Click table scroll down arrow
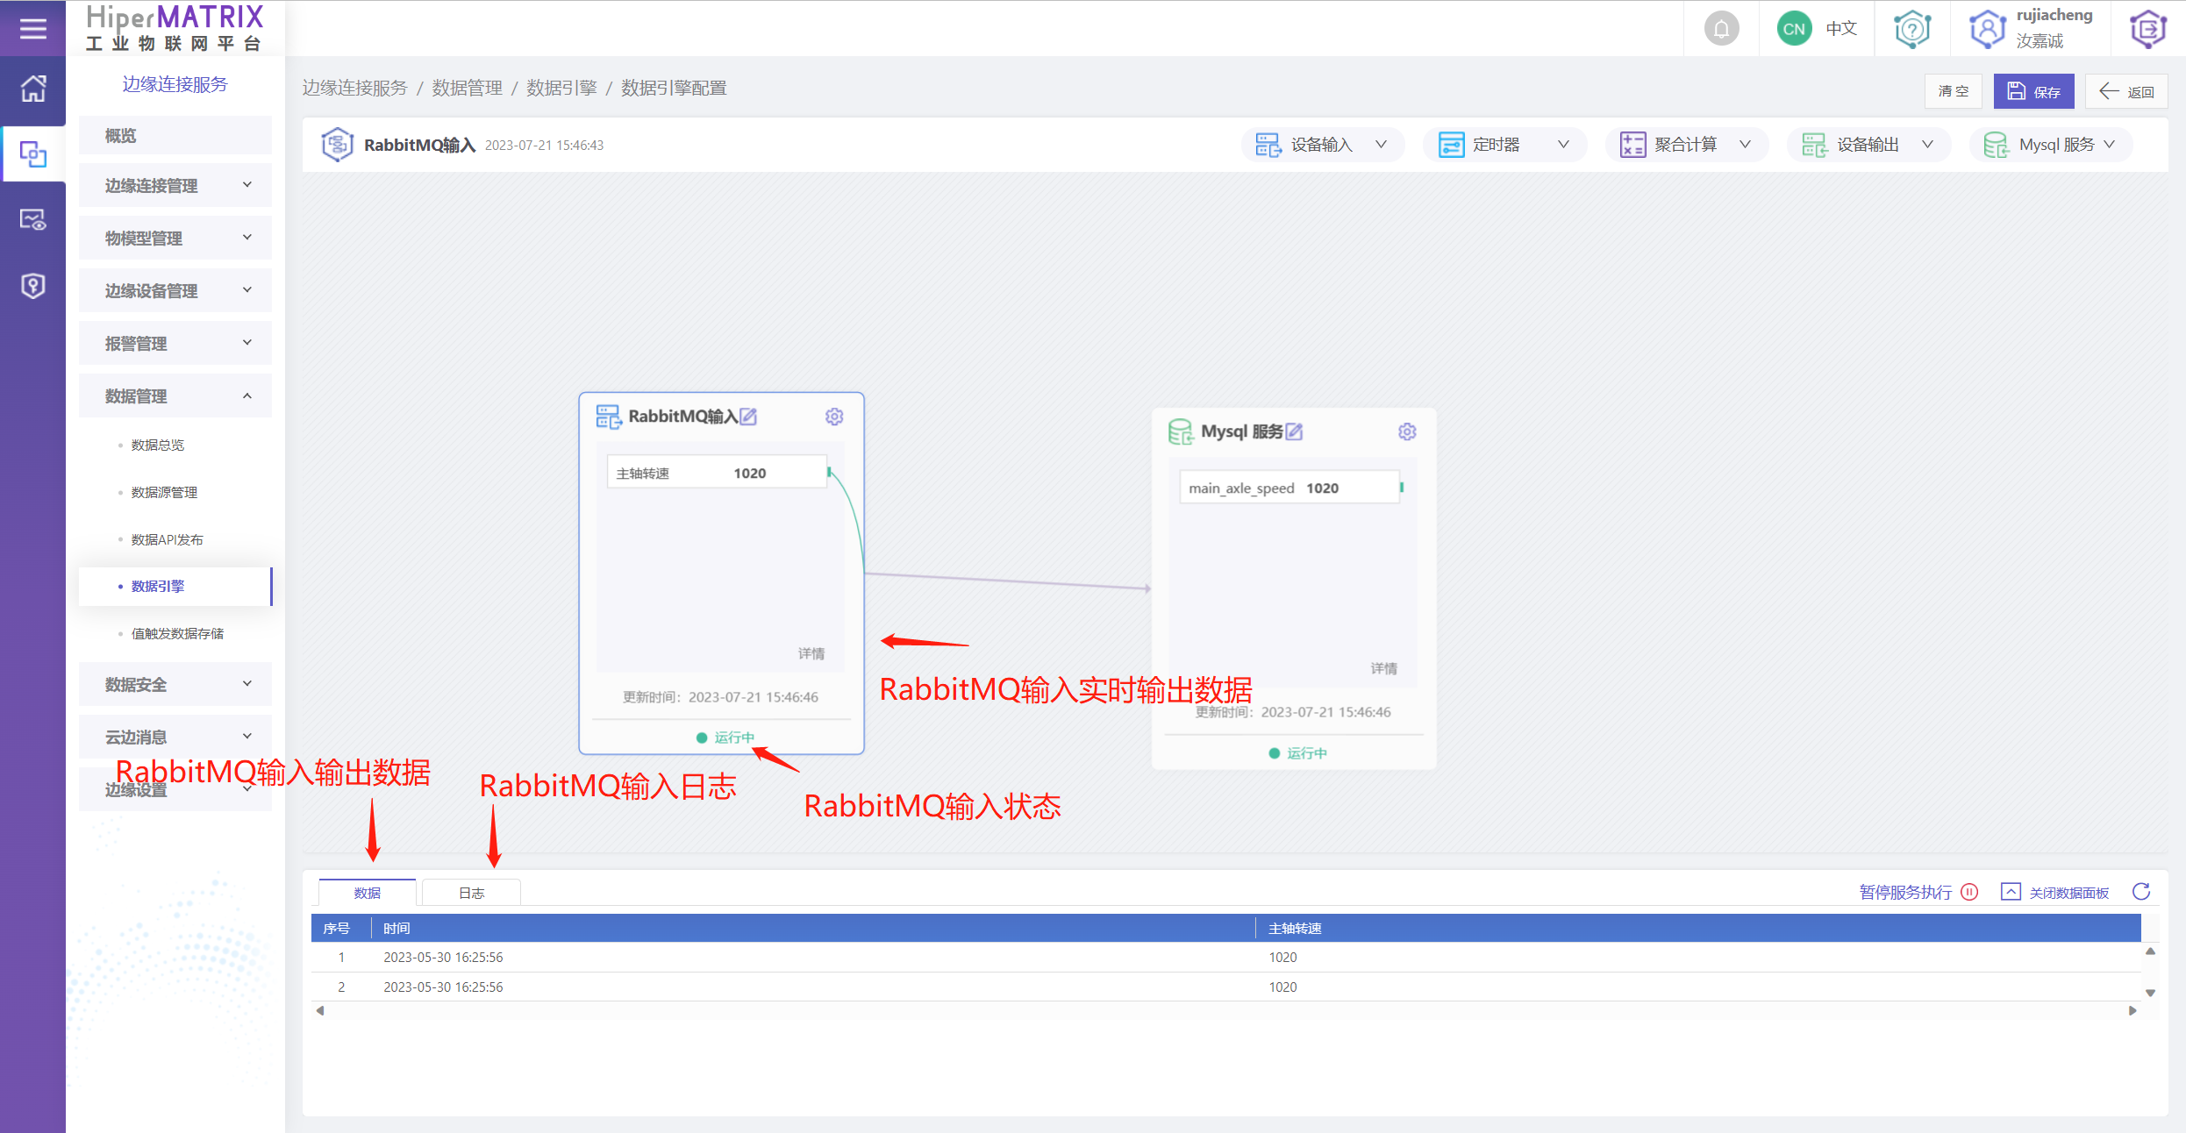This screenshot has height=1133, width=2186. 2150,993
